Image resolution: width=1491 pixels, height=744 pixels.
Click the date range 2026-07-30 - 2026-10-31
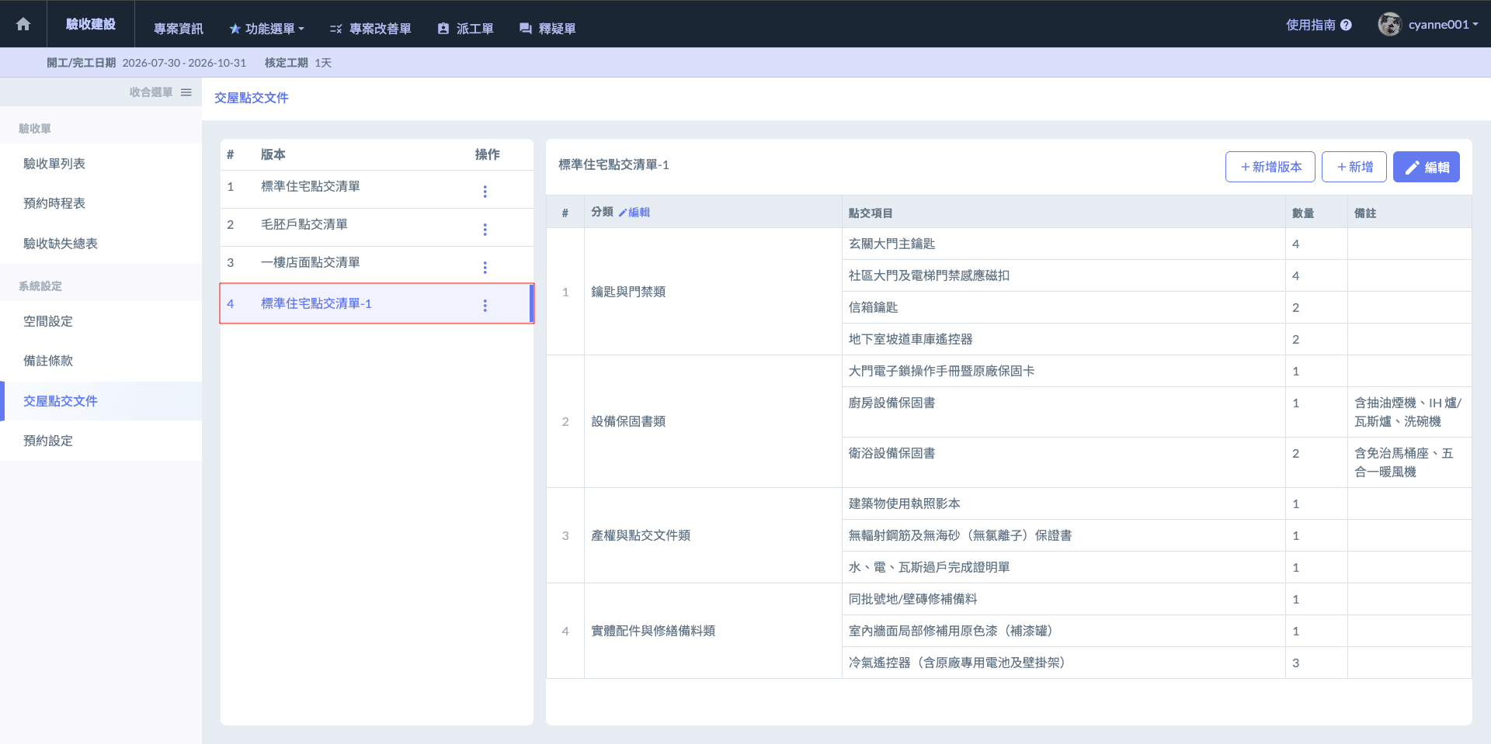click(x=184, y=63)
